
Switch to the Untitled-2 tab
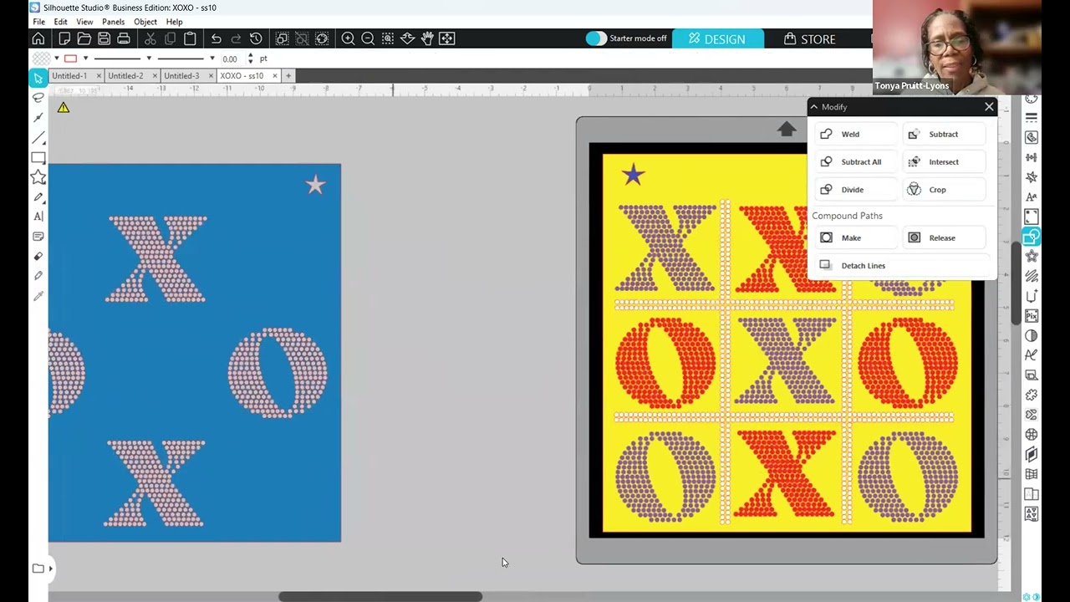(x=125, y=76)
